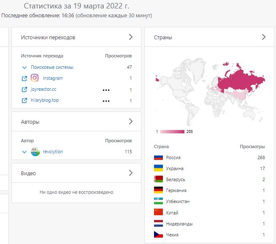Viewport: 276px width, 244px height.
Task: Open Источники переходов details via chevron
Action: click(x=131, y=37)
